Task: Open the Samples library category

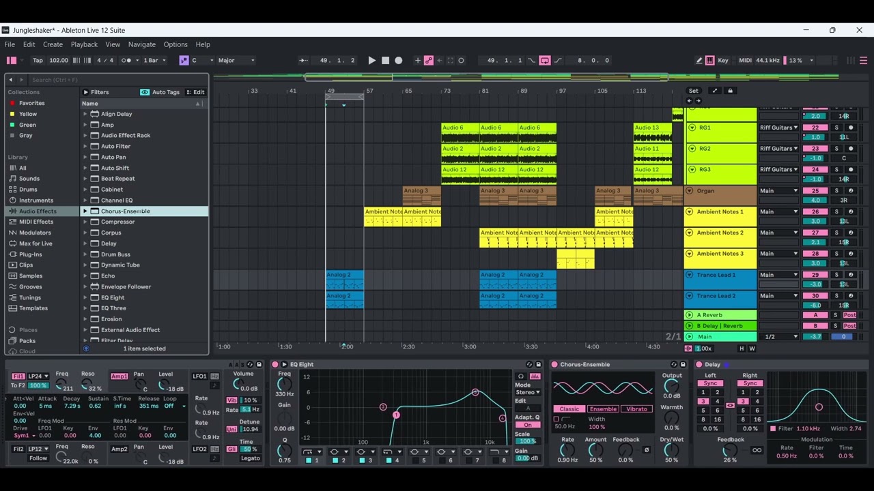Action: (31, 276)
